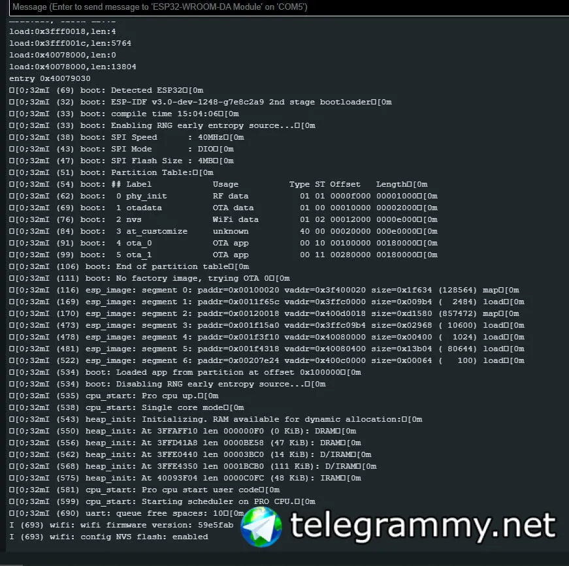Select the 'compile time 15:04:06' line
This screenshot has width=569, height=566.
pyautogui.click(x=124, y=114)
